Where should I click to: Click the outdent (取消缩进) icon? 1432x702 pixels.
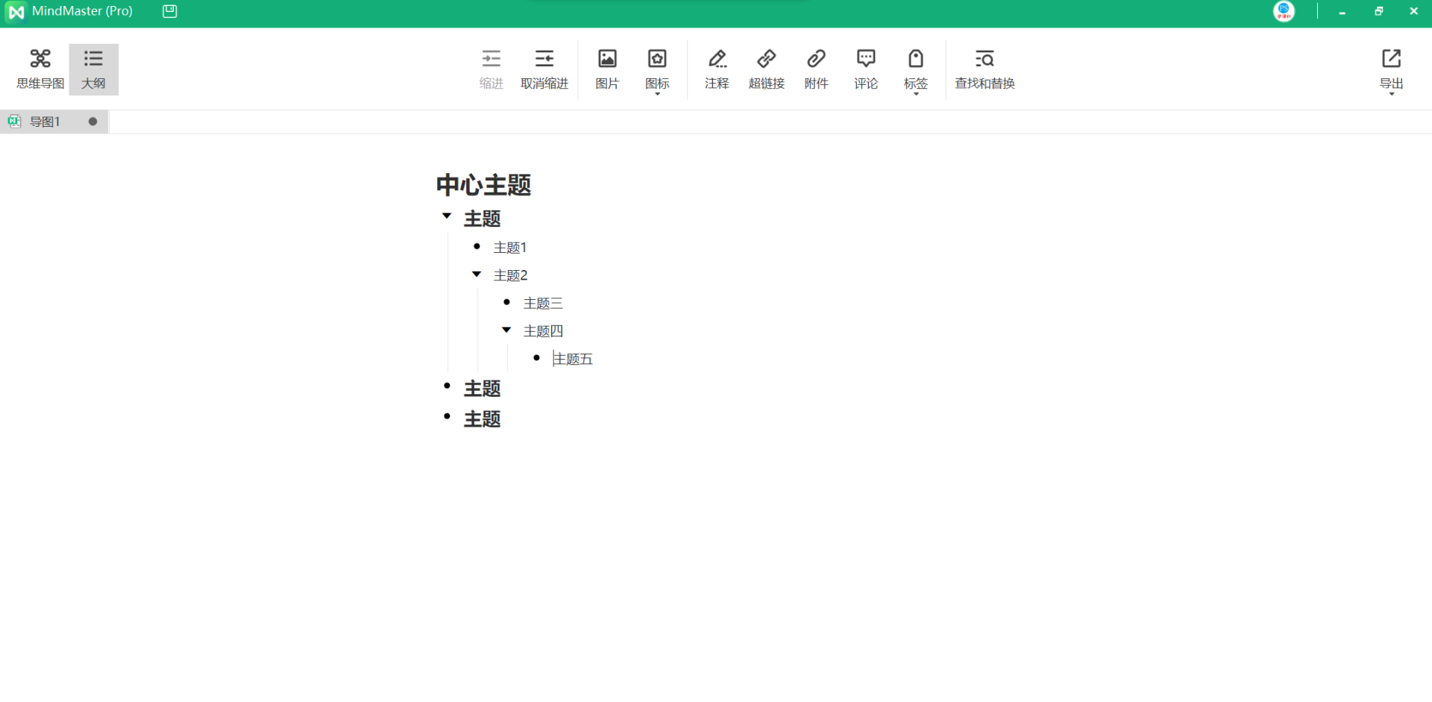544,69
